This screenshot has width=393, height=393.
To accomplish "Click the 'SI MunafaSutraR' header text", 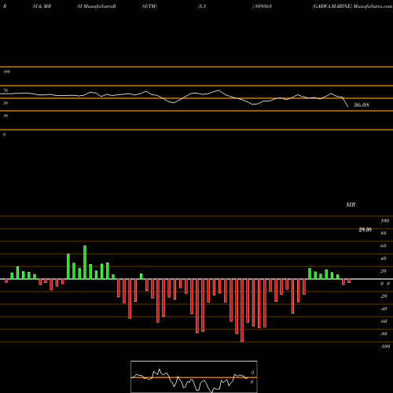I will coord(97,6).
